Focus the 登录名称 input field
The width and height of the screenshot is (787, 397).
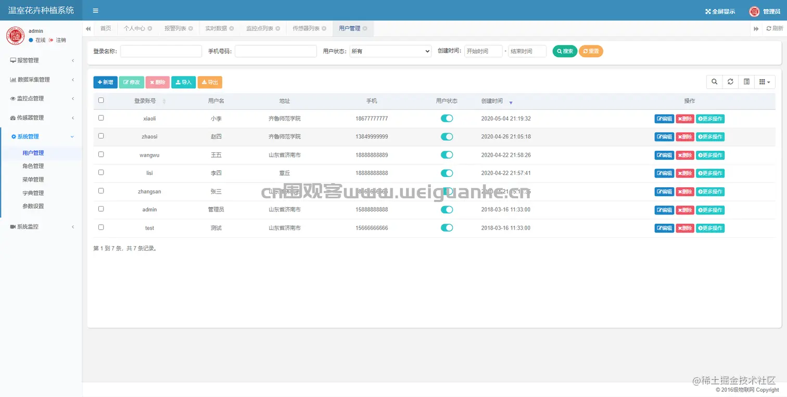tap(161, 51)
